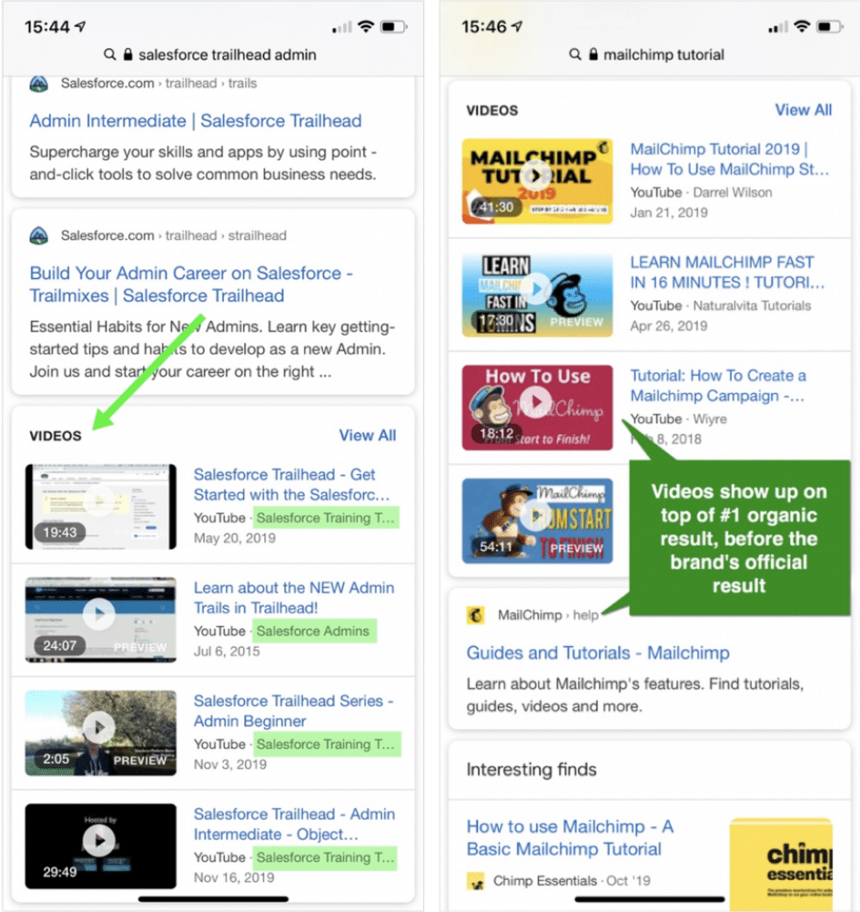Open LEARN MAILCHIMP FAST IN 16 MINUTES title

coord(727,272)
